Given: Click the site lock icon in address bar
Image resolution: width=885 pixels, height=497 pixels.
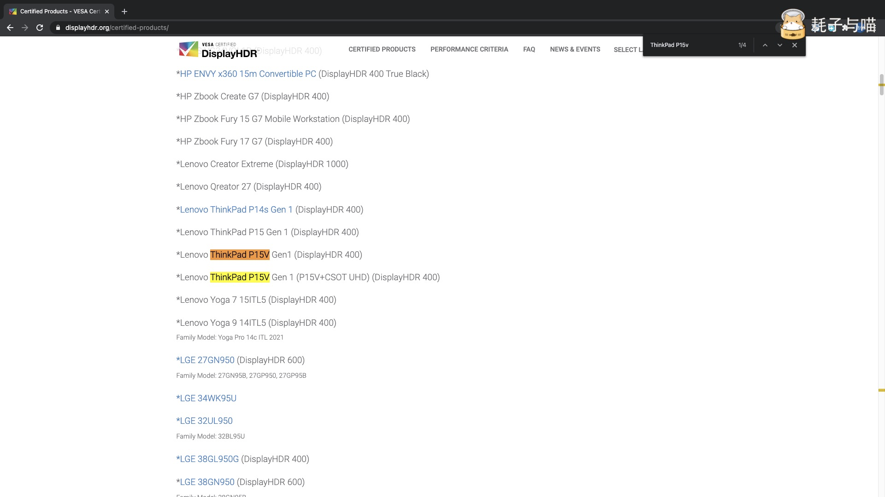Looking at the screenshot, I should [58, 28].
